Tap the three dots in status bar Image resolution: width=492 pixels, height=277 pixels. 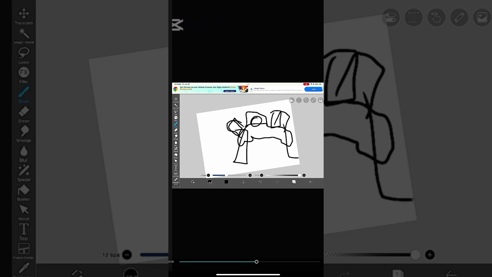click(248, 84)
